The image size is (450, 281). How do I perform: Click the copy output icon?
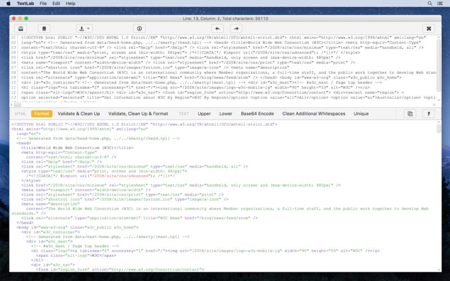[x=410, y=114]
